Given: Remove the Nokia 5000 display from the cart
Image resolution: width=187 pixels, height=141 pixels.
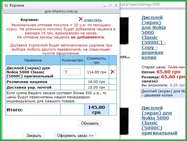Looking at the screenshot, I should pos(113,72).
